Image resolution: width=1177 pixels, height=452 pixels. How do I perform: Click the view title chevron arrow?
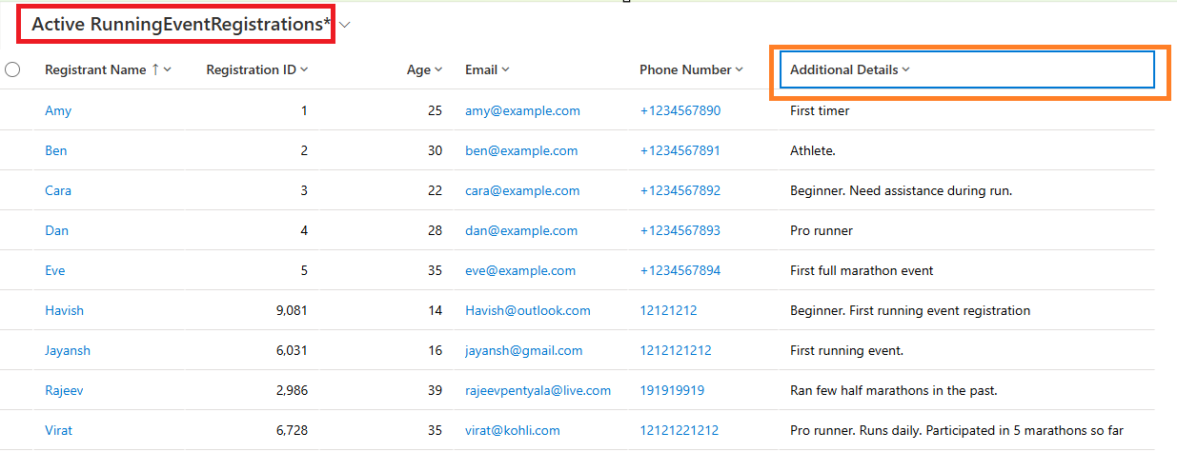tap(345, 26)
